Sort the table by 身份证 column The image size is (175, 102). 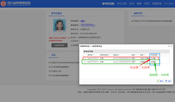(x=116, y=55)
